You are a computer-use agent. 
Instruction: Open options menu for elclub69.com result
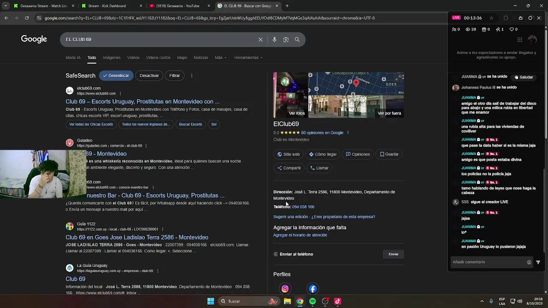tap(120, 94)
